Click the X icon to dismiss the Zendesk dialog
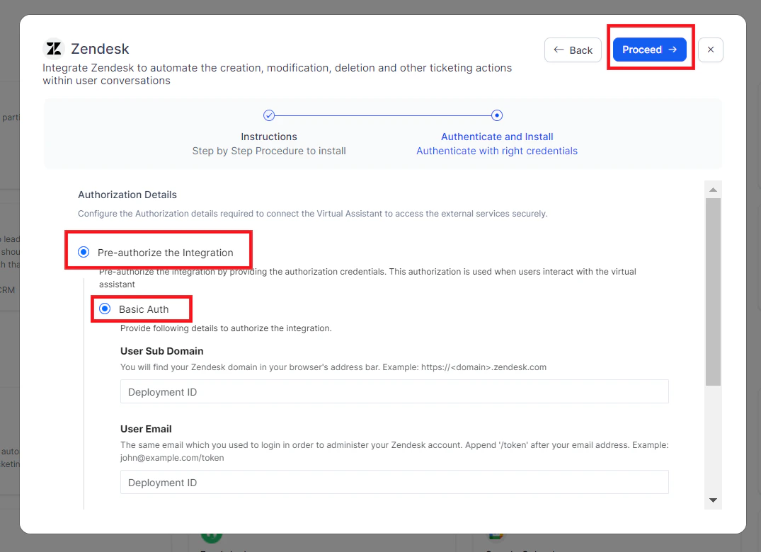Image resolution: width=761 pixels, height=552 pixels. pyautogui.click(x=711, y=50)
